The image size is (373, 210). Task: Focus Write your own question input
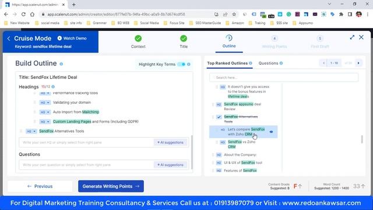86,164
